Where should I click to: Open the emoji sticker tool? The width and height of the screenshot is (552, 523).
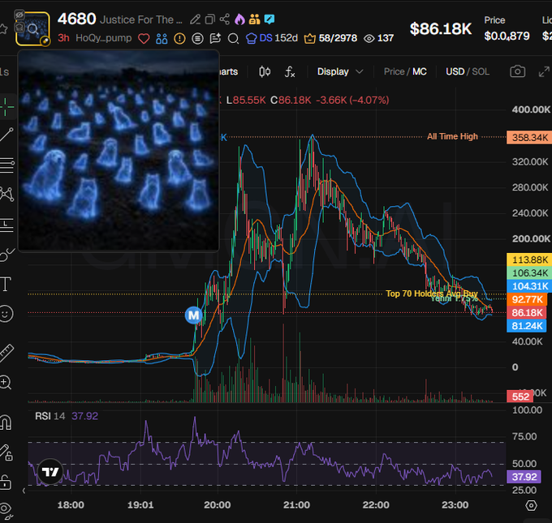click(x=6, y=314)
